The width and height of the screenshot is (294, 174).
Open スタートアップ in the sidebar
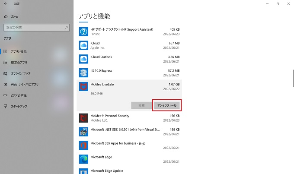click(x=37, y=107)
